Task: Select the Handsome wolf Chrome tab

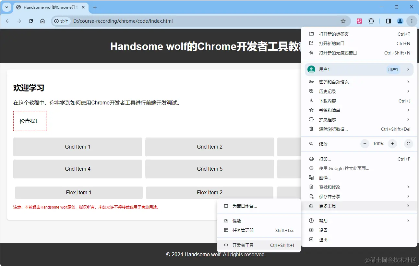Action: pyautogui.click(x=51, y=7)
